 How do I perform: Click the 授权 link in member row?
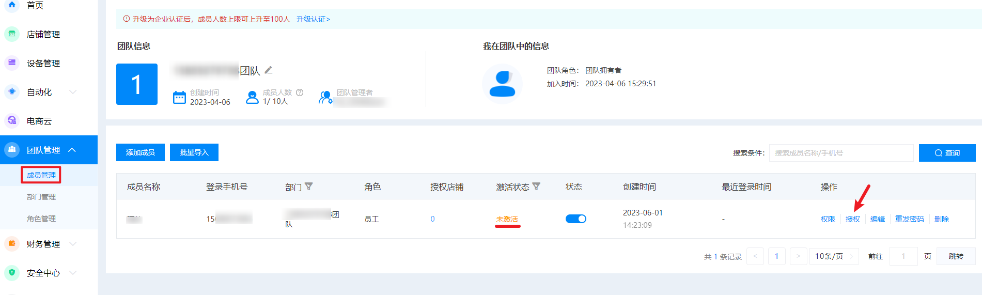852,219
